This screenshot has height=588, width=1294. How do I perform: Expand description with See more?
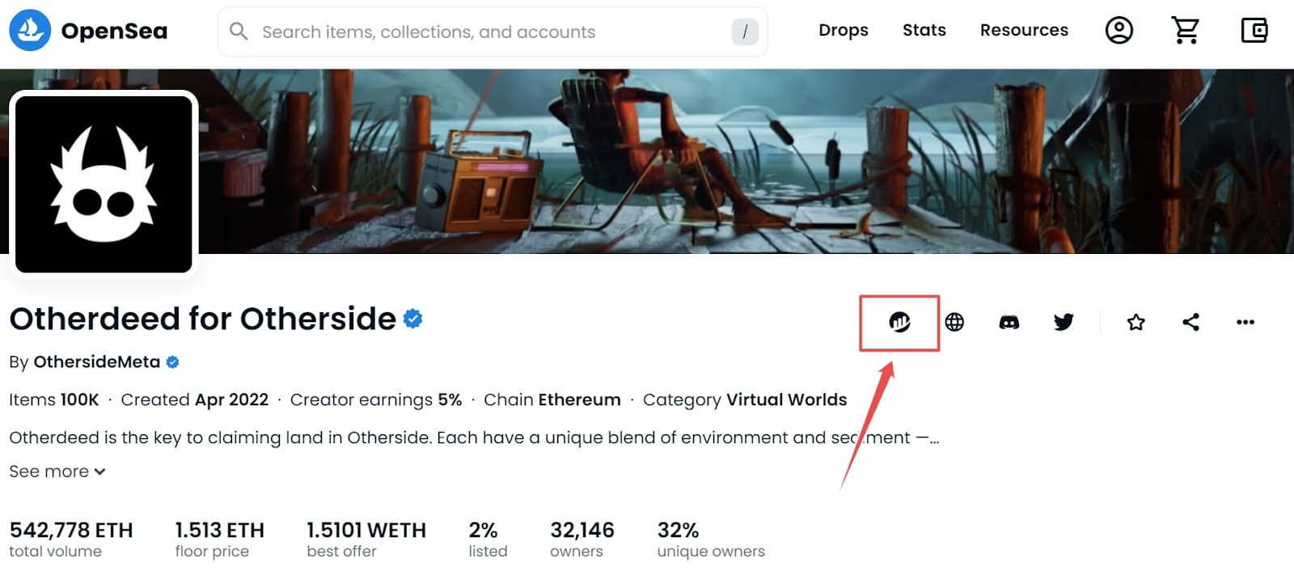point(57,472)
